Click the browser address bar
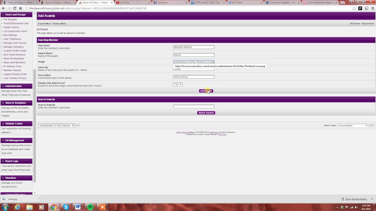The width and height of the screenshot is (376, 211). pyautogui.click(x=188, y=8)
